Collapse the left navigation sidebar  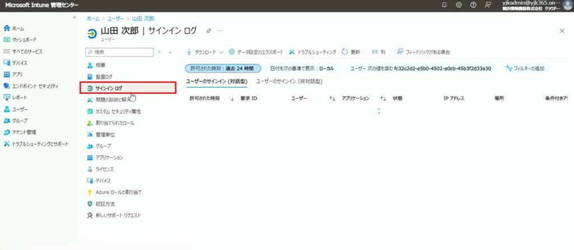point(75,17)
